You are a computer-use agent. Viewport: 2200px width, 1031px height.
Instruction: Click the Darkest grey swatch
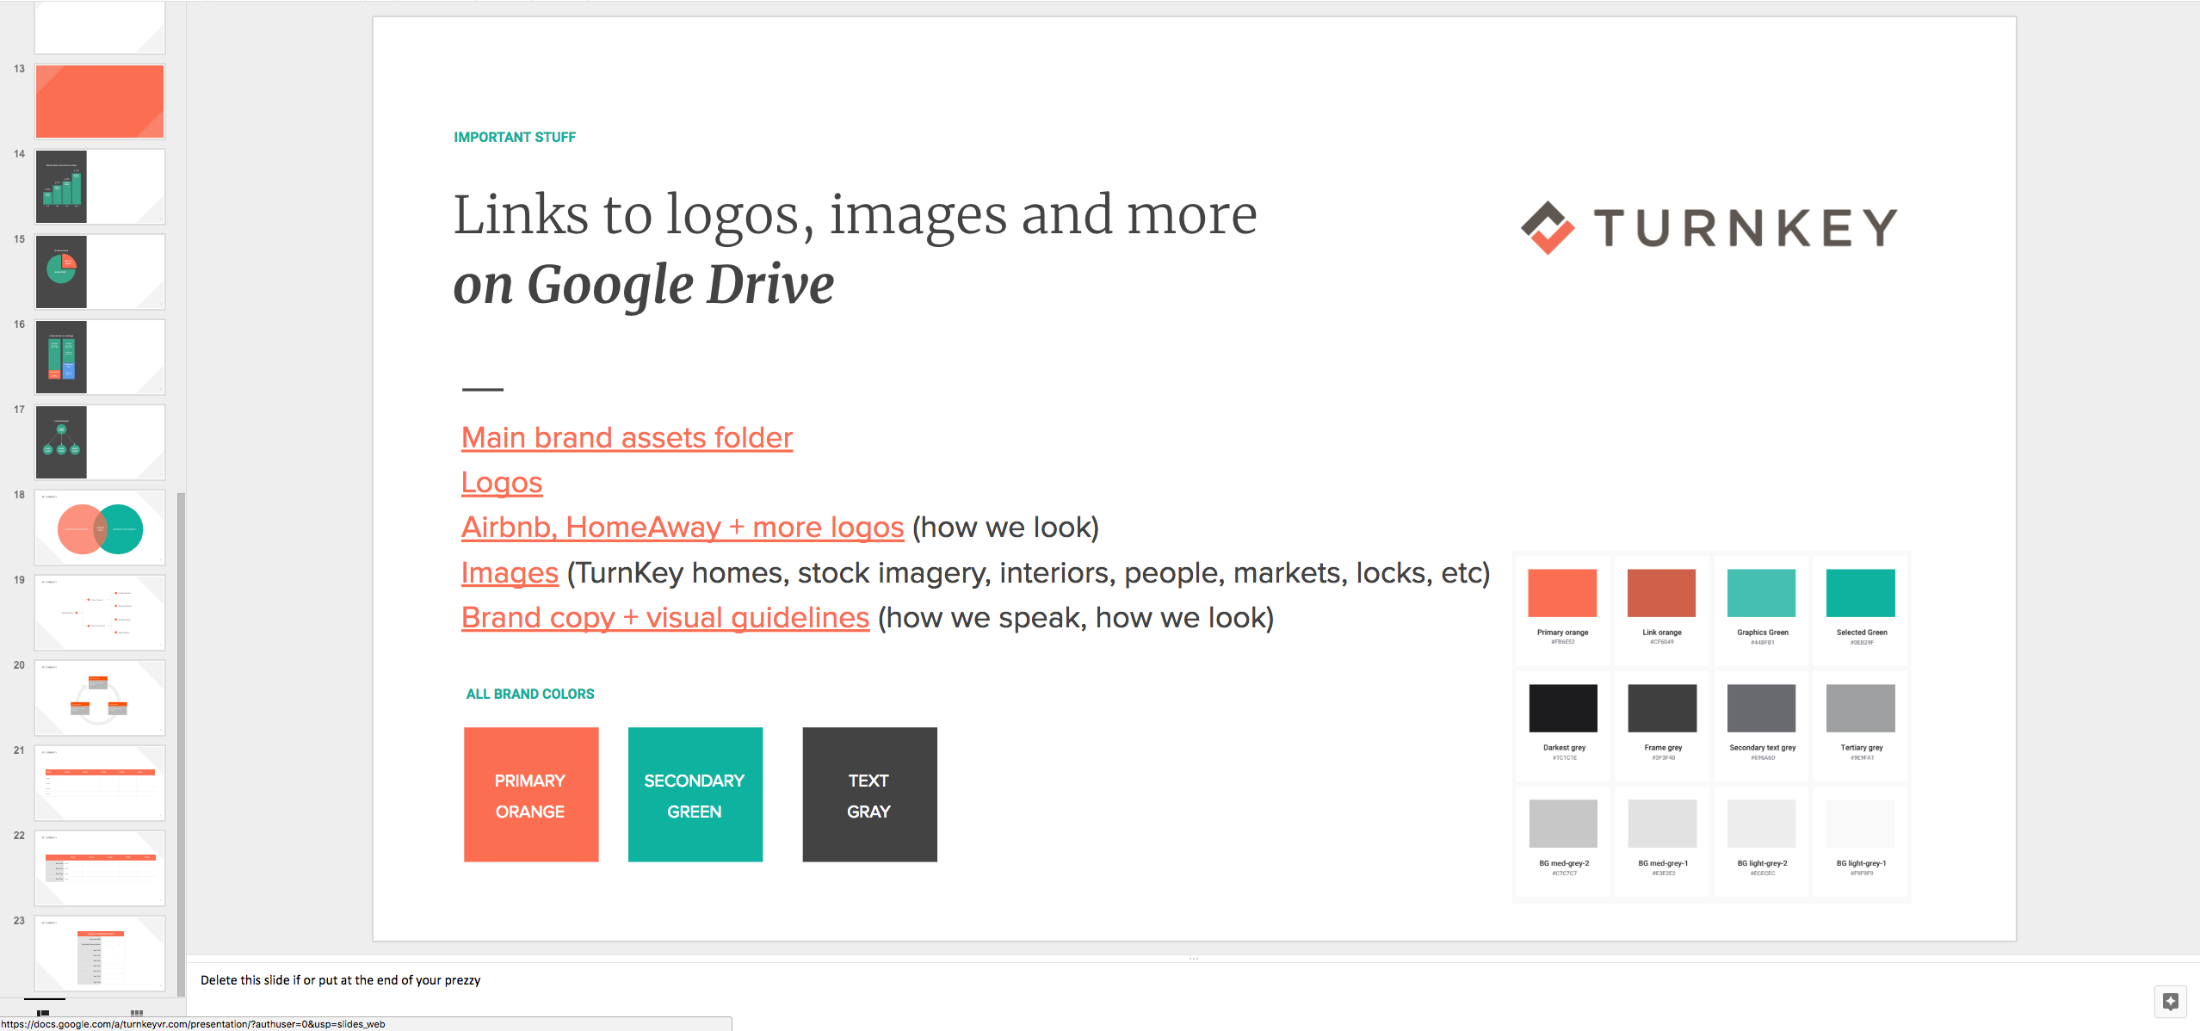coord(1562,708)
